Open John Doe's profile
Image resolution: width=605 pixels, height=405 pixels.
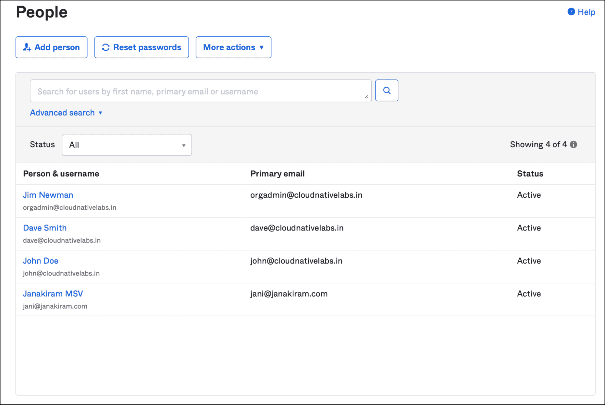(41, 261)
